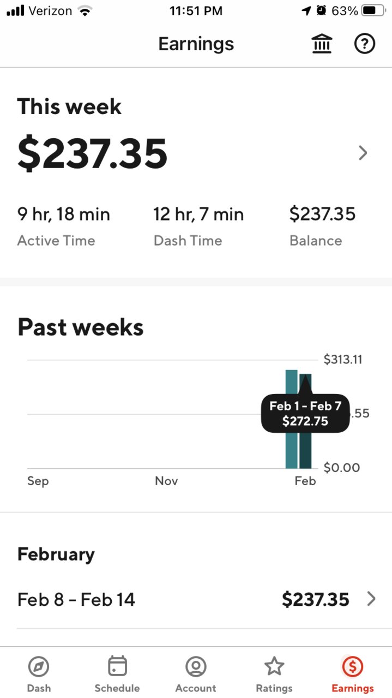
Task: Tap the 9 hr, 18 min Active Time
Action: click(x=64, y=214)
